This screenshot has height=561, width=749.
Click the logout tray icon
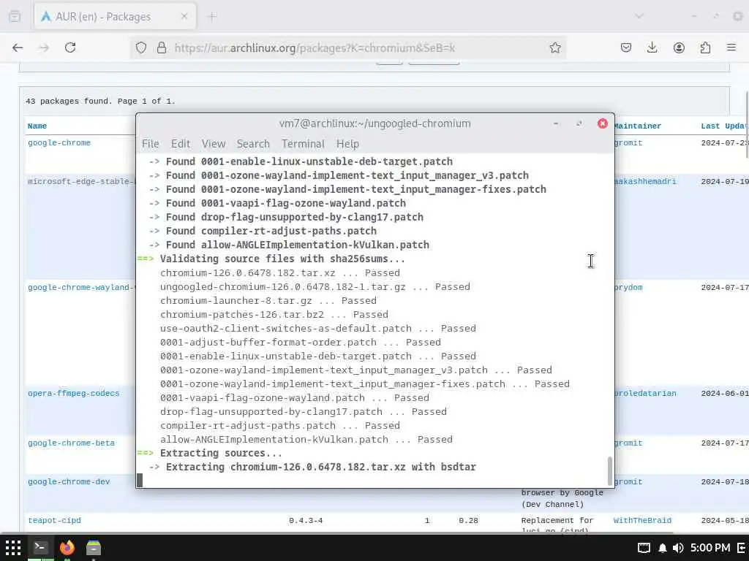[742, 548]
